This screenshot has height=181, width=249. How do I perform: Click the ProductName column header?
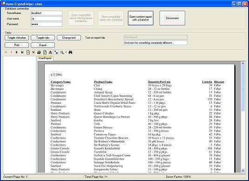103,82
